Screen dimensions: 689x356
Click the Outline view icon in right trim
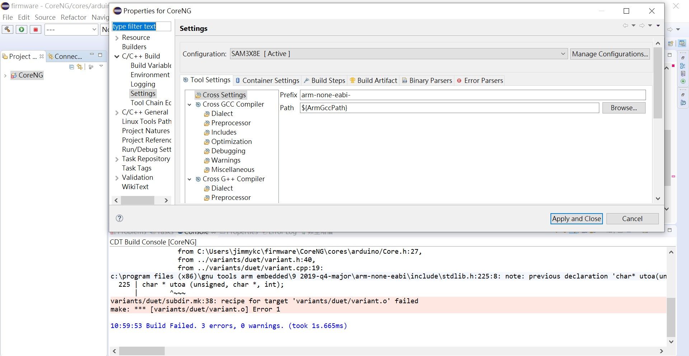click(683, 66)
